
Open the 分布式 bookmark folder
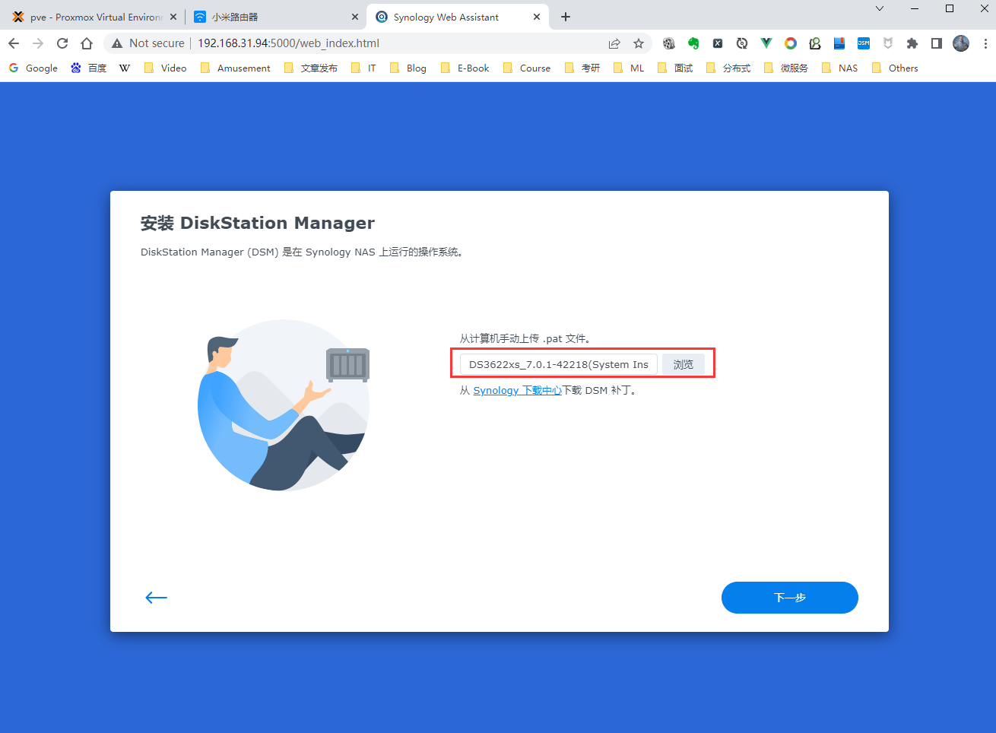[x=728, y=68]
